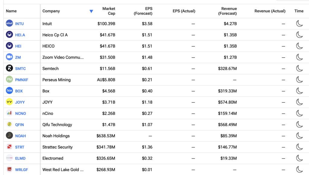Click the moon time icon for SMTC
The width and height of the screenshot is (309, 175).
pos(299,68)
